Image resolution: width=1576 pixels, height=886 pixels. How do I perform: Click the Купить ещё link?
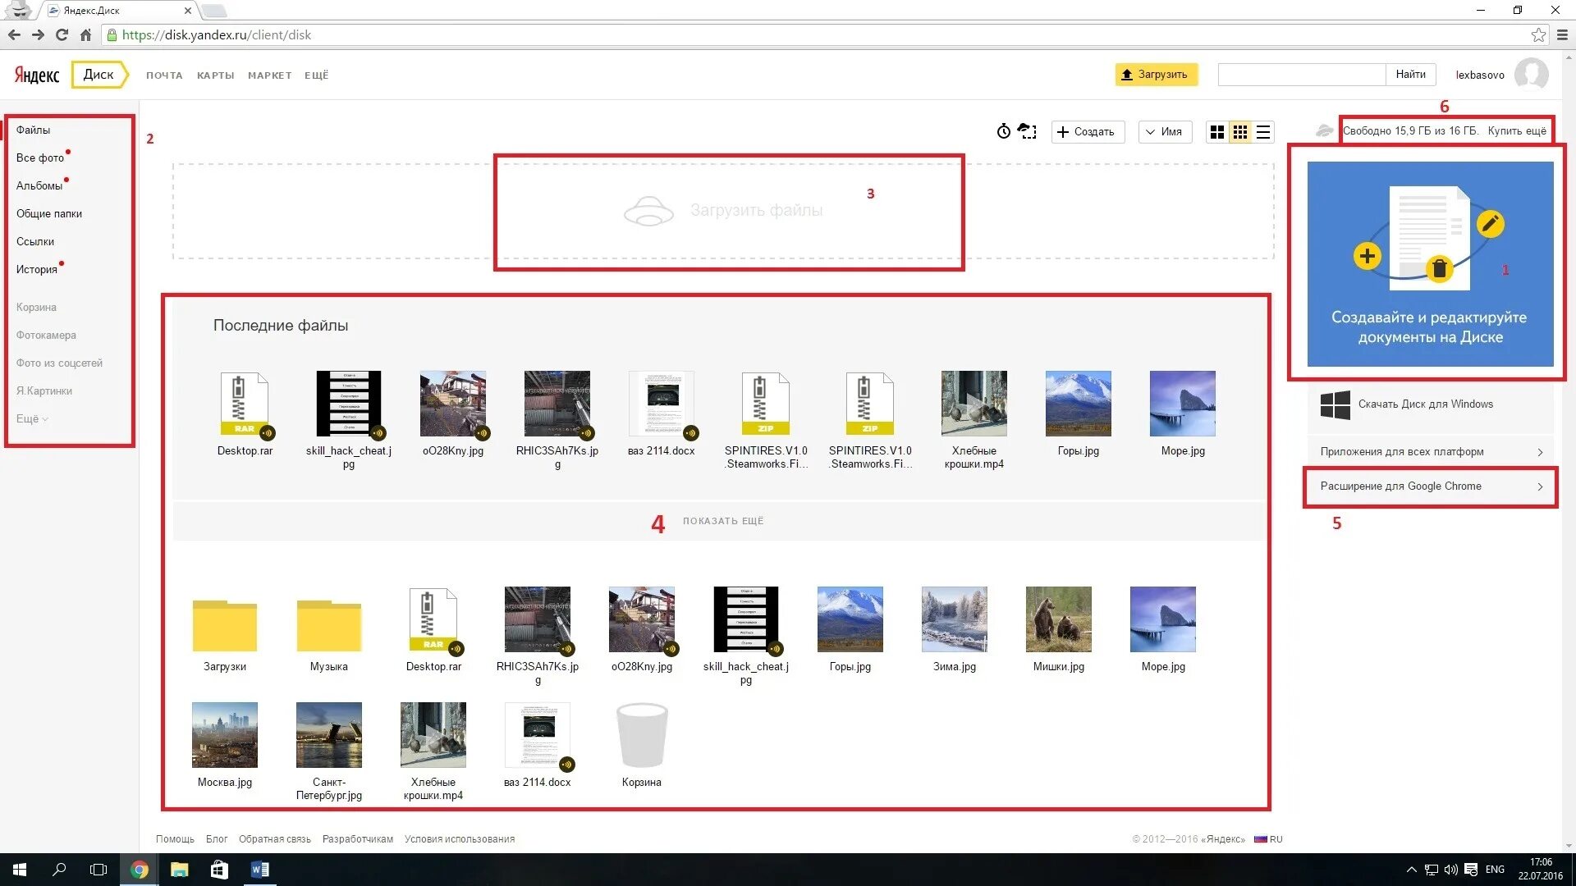click(x=1516, y=131)
